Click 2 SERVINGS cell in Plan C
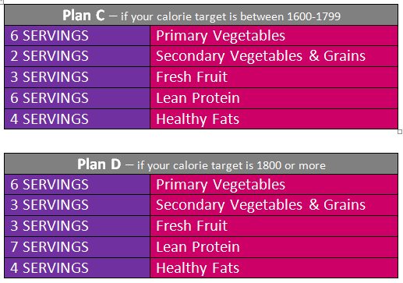Image resolution: width=403 pixels, height=283 pixels. (77, 56)
